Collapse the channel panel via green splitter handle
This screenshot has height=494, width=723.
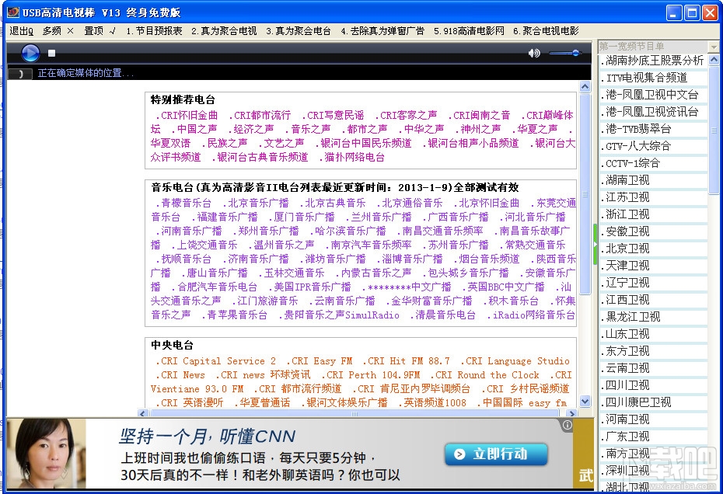point(596,244)
